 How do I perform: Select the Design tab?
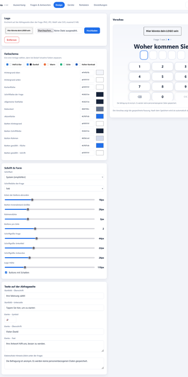(59, 5)
